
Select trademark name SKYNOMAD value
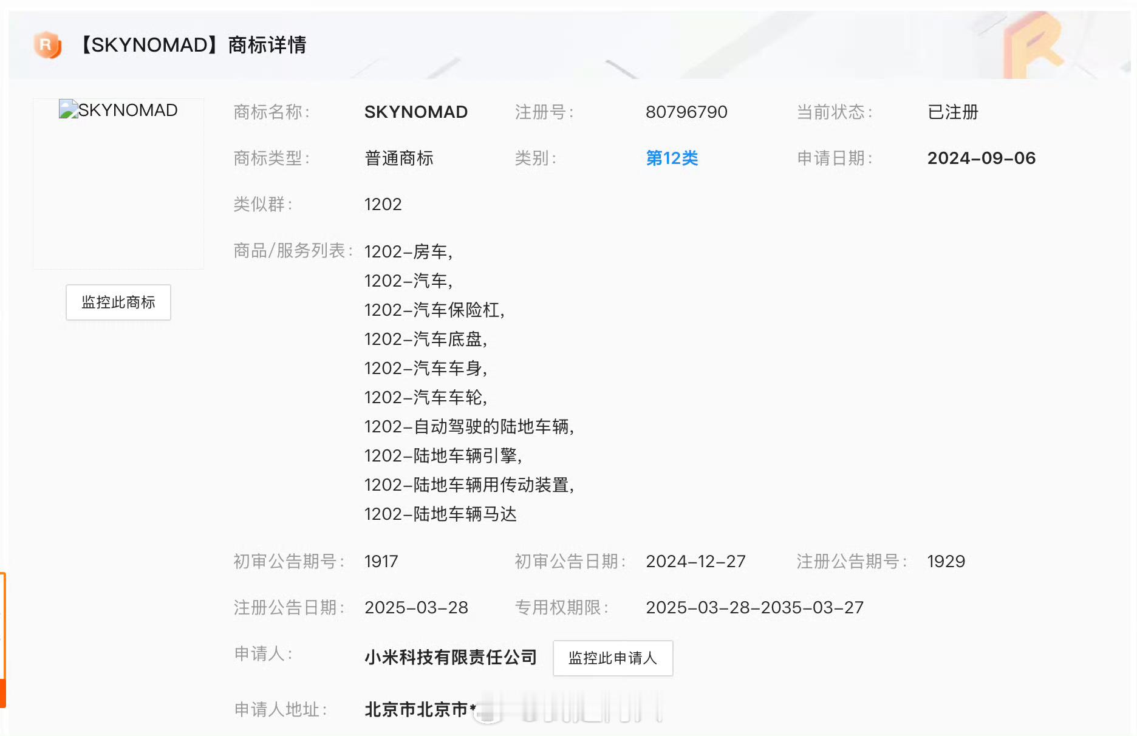tap(416, 112)
